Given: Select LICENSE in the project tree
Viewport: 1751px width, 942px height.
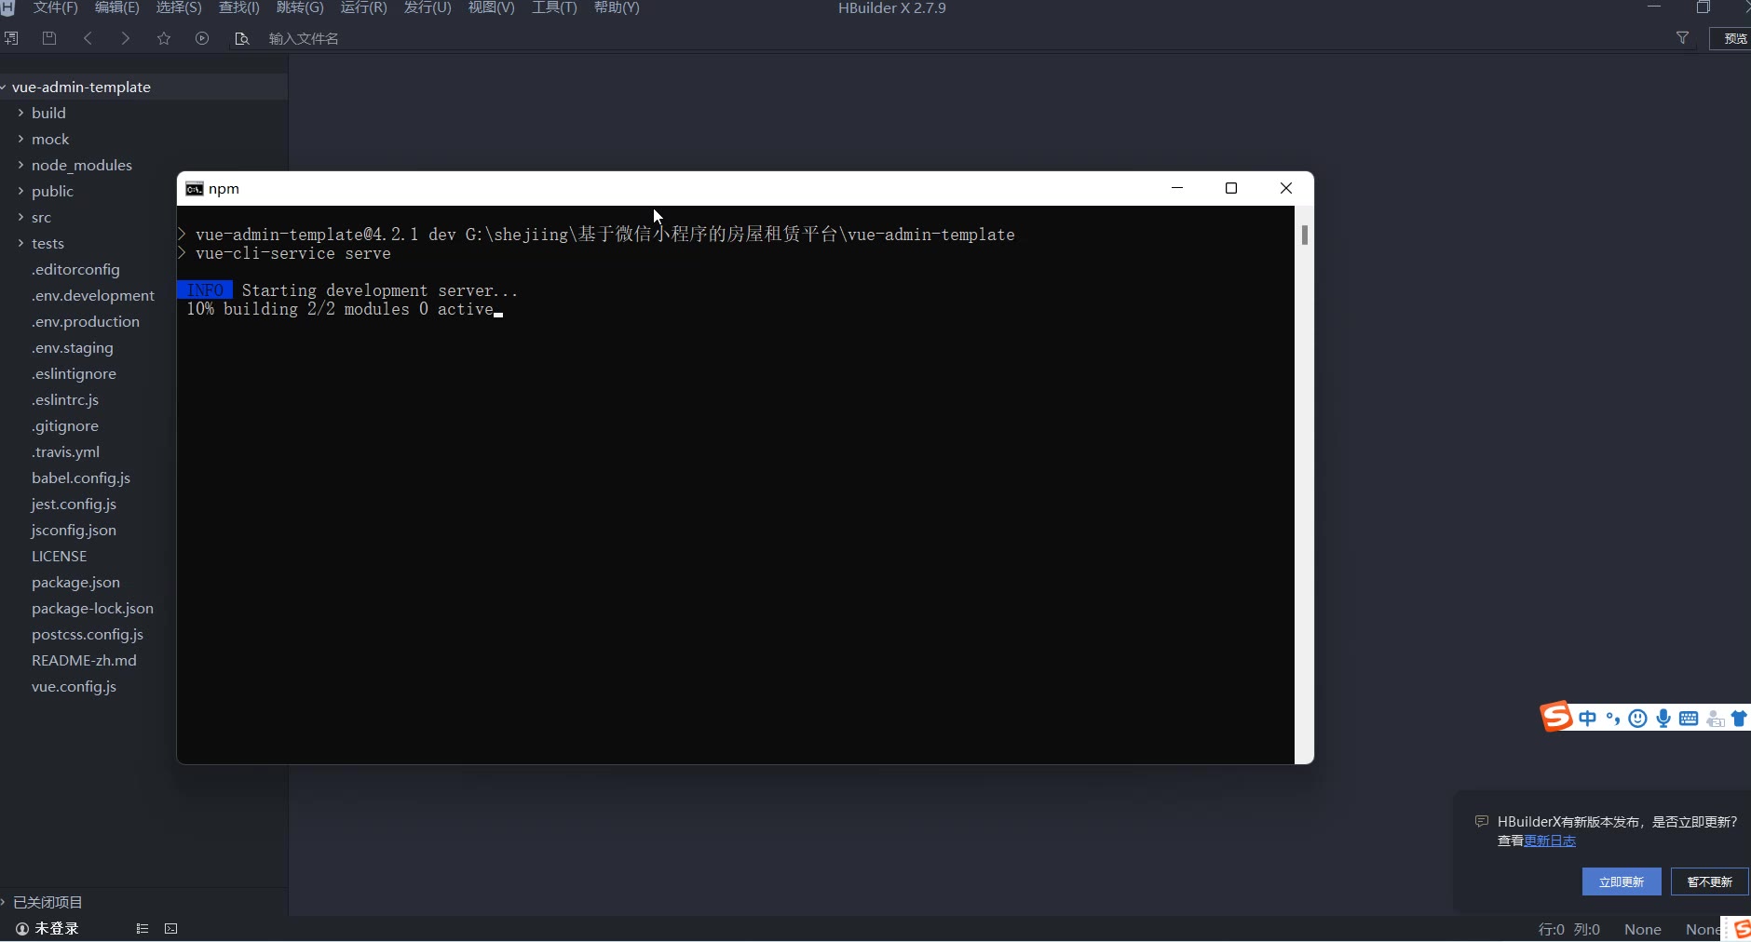Looking at the screenshot, I should tap(59, 557).
